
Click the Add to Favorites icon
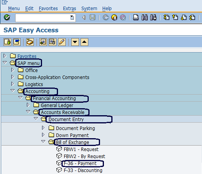click(x=43, y=42)
